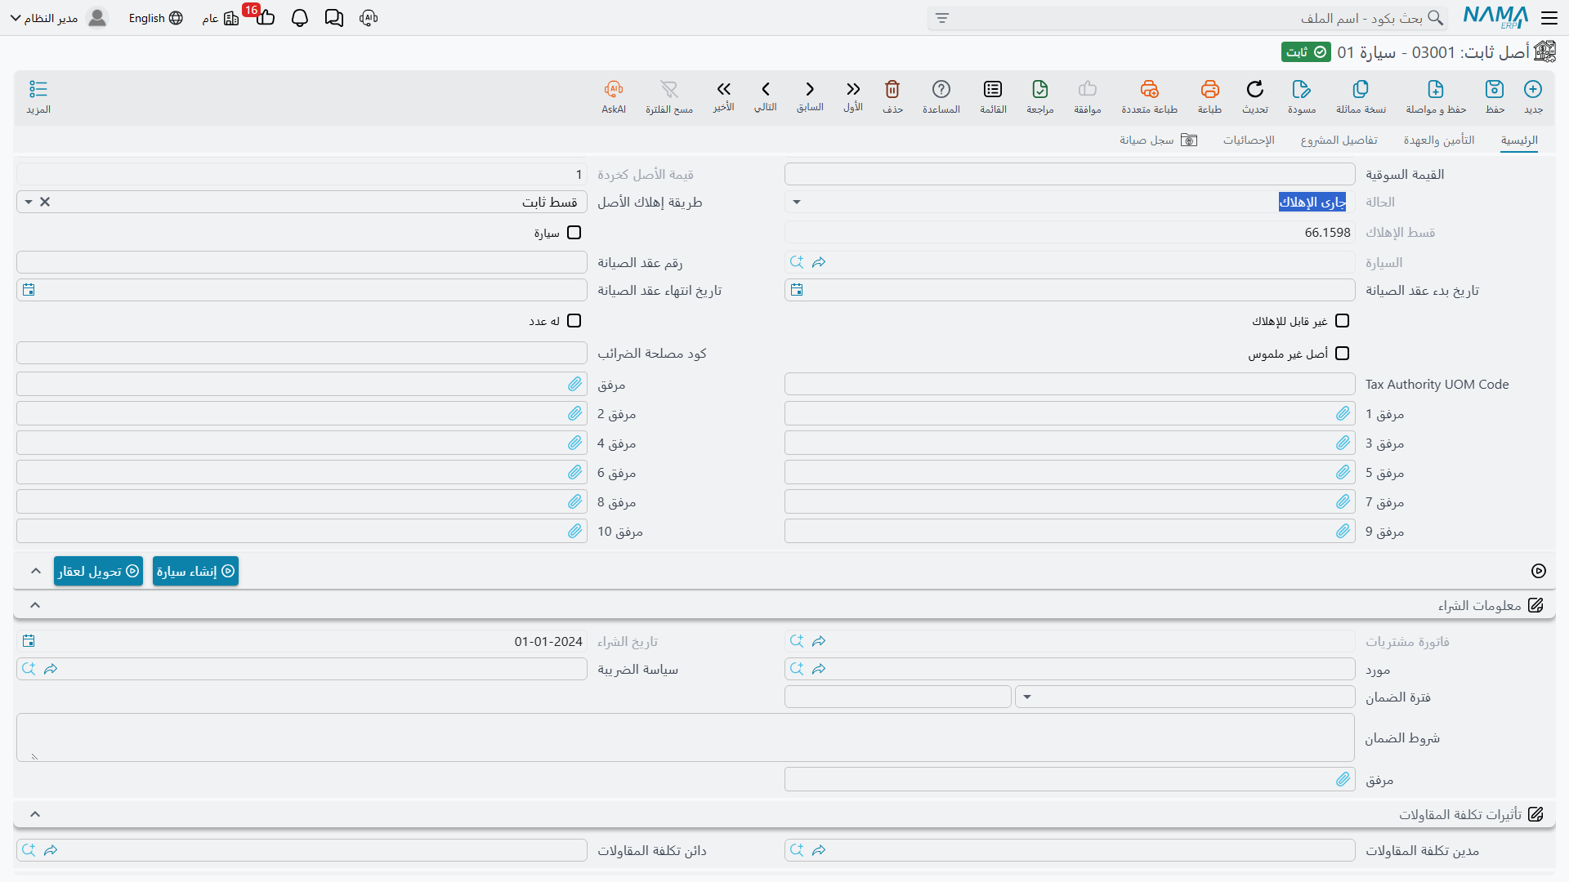The image size is (1569, 882).
Task: Open calendar for تاريخ انتهاء عقد الصيانة
Action: (x=29, y=290)
